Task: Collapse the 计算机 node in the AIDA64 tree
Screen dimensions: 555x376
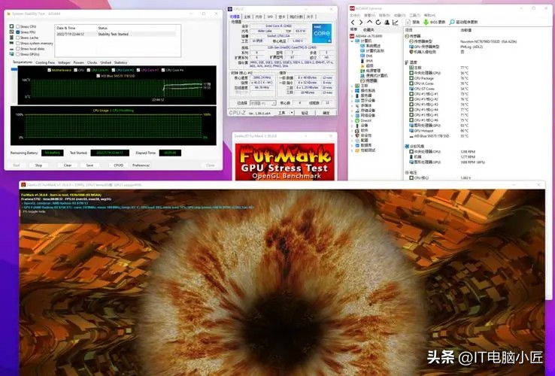Action: pos(352,41)
